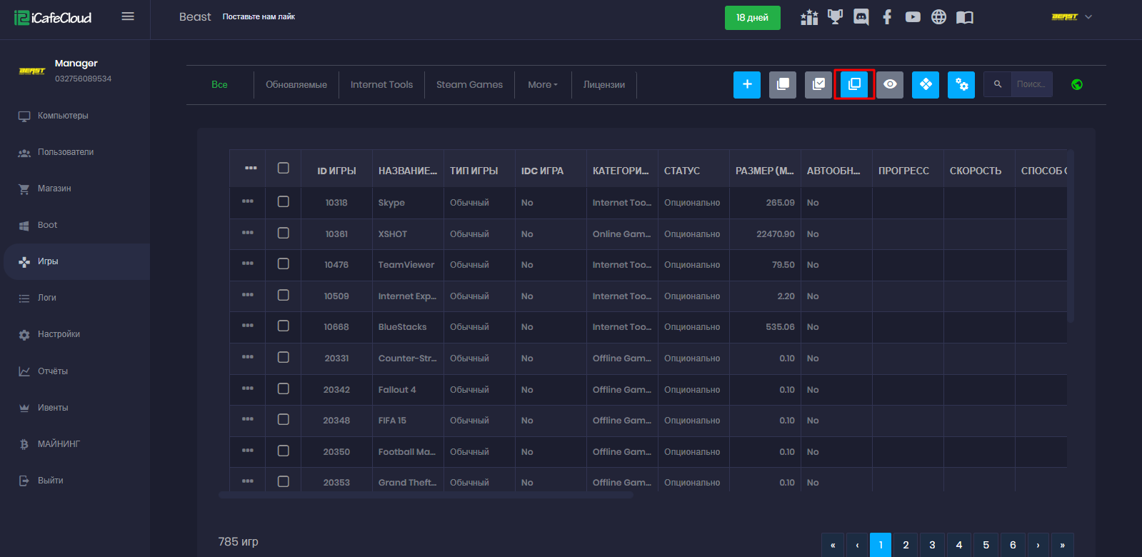Open three-dots menu for XSHOT row
Viewport: 1142px width, 557px height.
pyautogui.click(x=248, y=232)
